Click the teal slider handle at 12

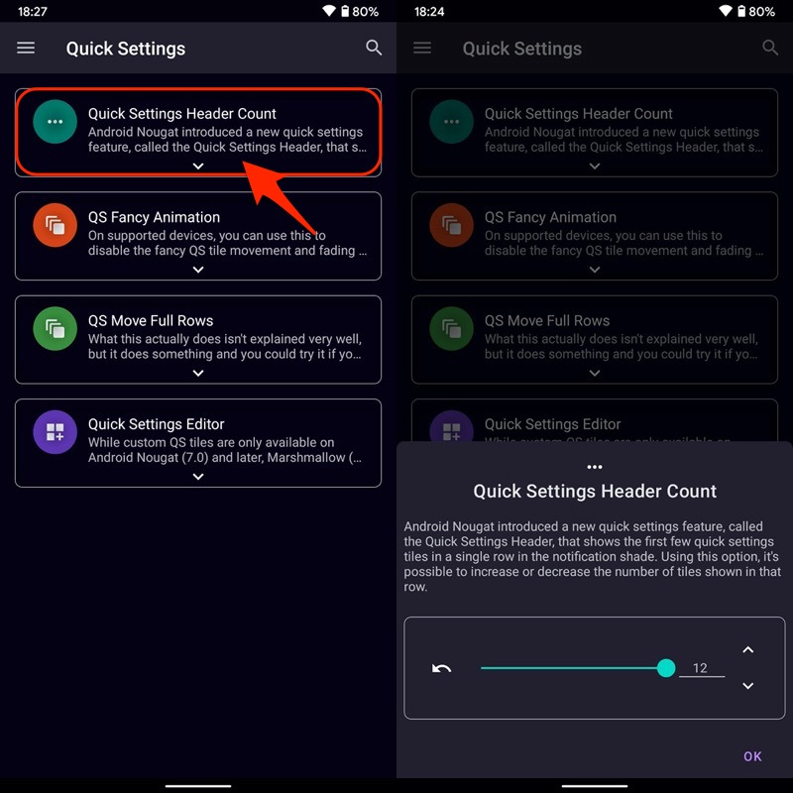[x=666, y=668]
